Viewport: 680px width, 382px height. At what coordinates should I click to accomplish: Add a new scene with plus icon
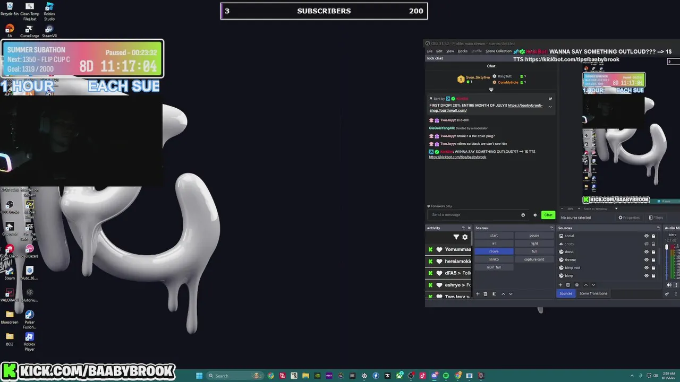pyautogui.click(x=478, y=294)
